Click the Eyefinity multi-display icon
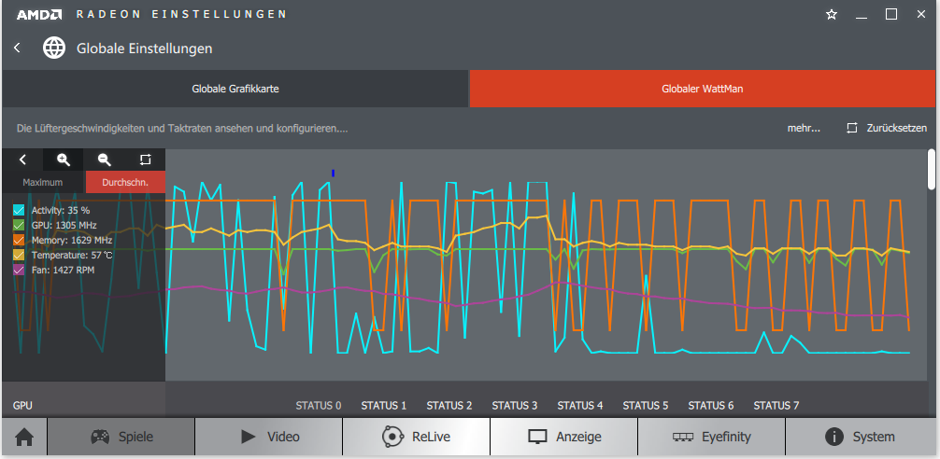Image resolution: width=940 pixels, height=459 pixels. (x=683, y=437)
